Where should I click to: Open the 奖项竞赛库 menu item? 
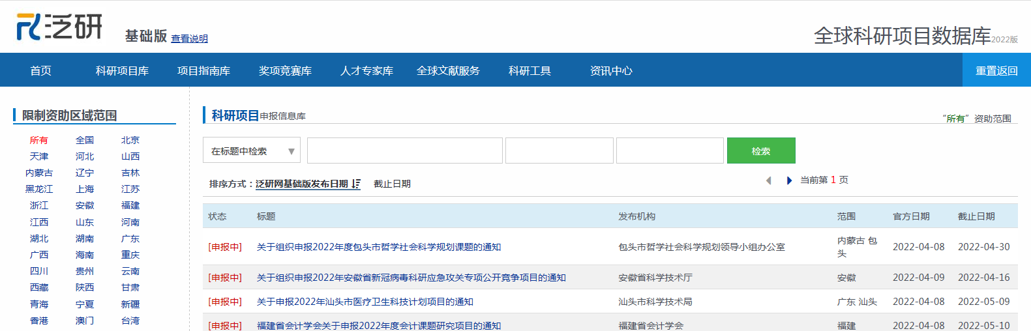click(285, 70)
